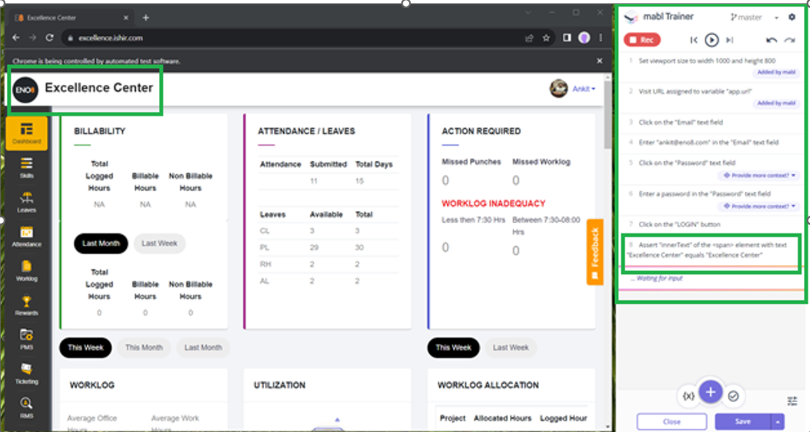810x432 pixels.
Task: Open Worklog in the sidebar
Action: [x=26, y=271]
